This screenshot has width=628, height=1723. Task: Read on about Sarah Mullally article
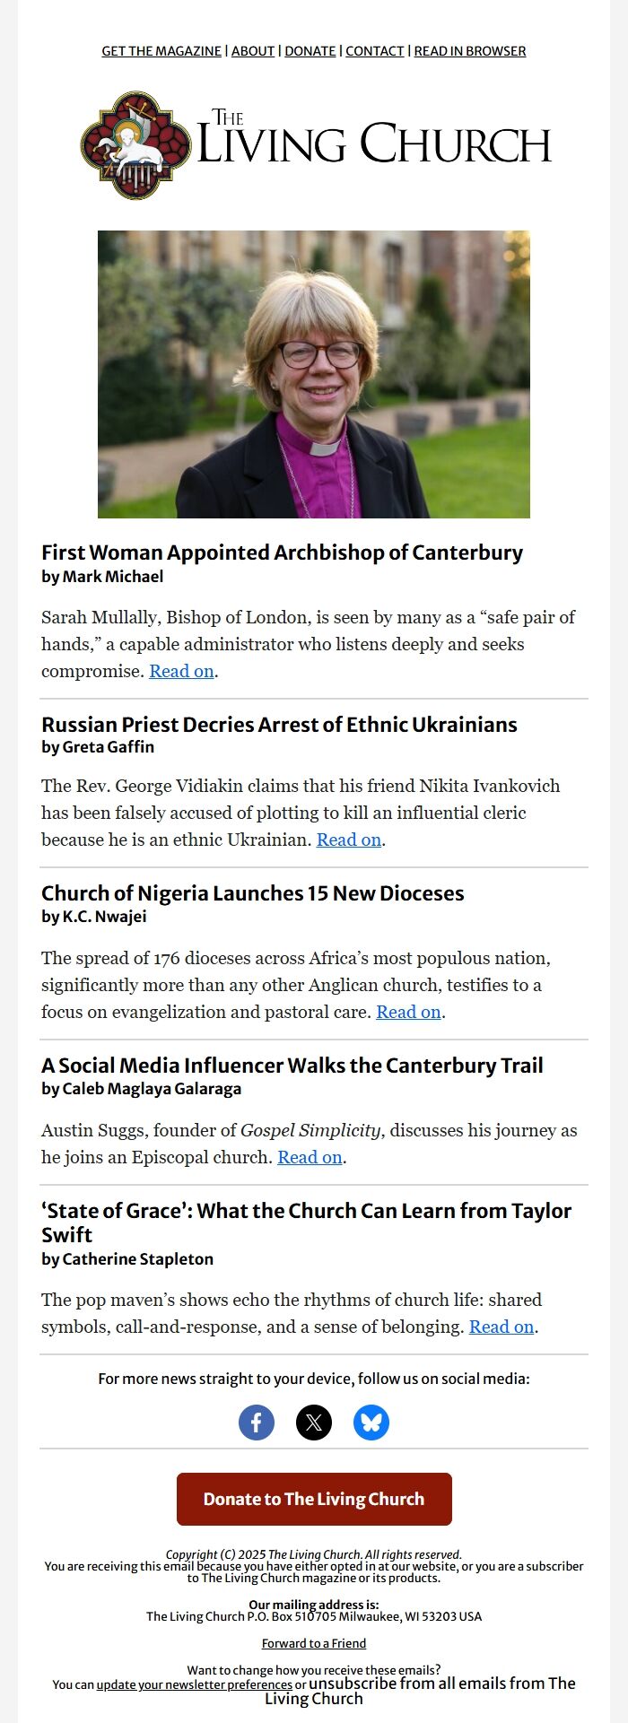pyautogui.click(x=181, y=671)
